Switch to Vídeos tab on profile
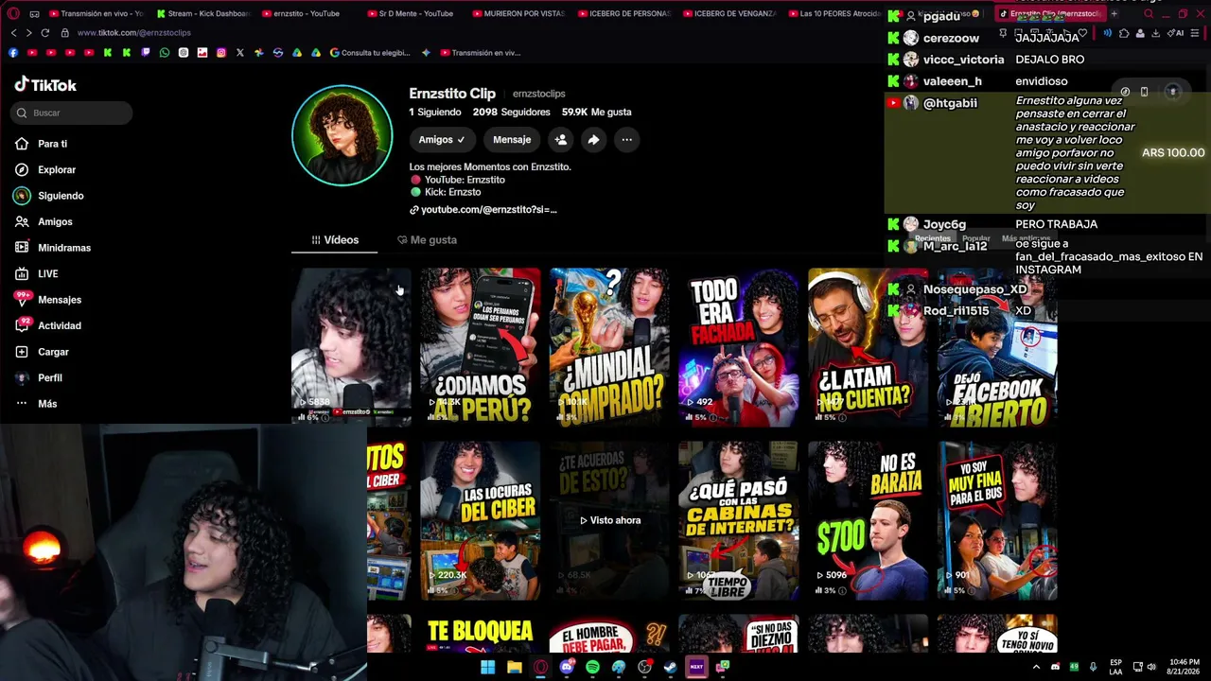Image resolution: width=1211 pixels, height=681 pixels. click(335, 240)
